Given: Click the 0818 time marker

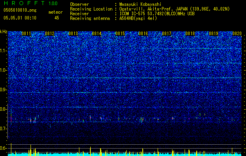Looking at the screenshot, I should 190,34.
